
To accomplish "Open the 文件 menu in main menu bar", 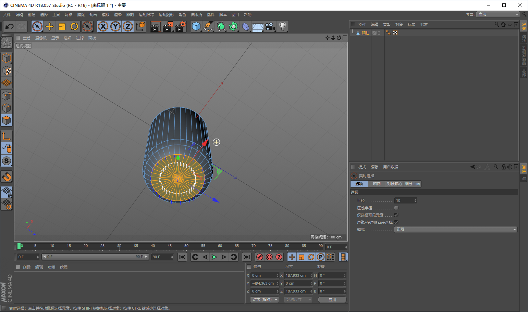I will pyautogui.click(x=7, y=15).
